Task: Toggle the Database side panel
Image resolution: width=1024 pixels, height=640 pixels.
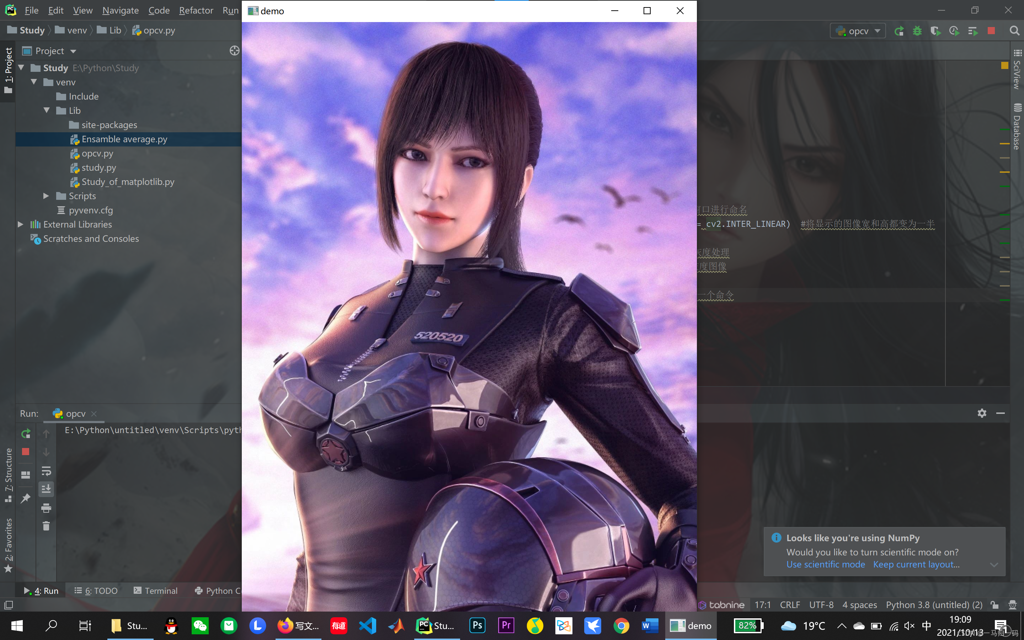Action: click(x=1017, y=127)
